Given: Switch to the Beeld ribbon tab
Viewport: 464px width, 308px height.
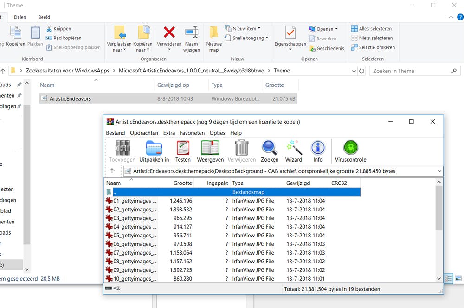Looking at the screenshot, I should (x=44, y=17).
